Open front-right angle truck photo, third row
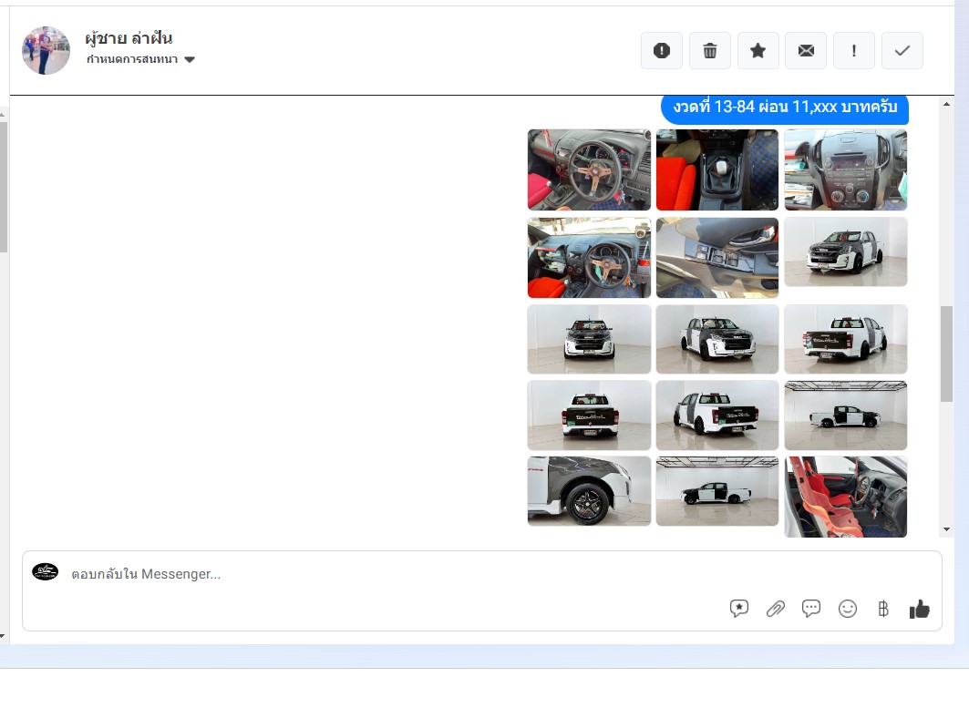The width and height of the screenshot is (969, 708). (x=717, y=339)
